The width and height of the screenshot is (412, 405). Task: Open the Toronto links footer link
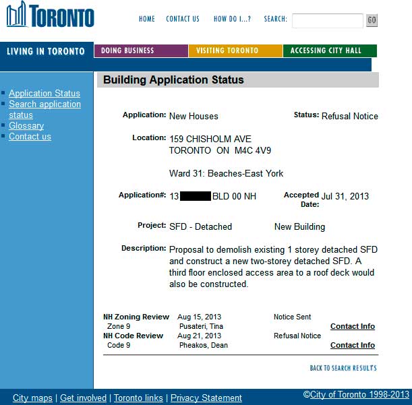click(x=138, y=398)
